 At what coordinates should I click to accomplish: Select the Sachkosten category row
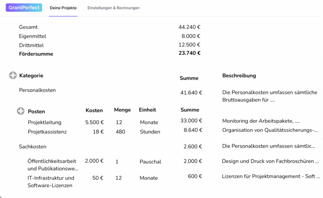click(33, 147)
